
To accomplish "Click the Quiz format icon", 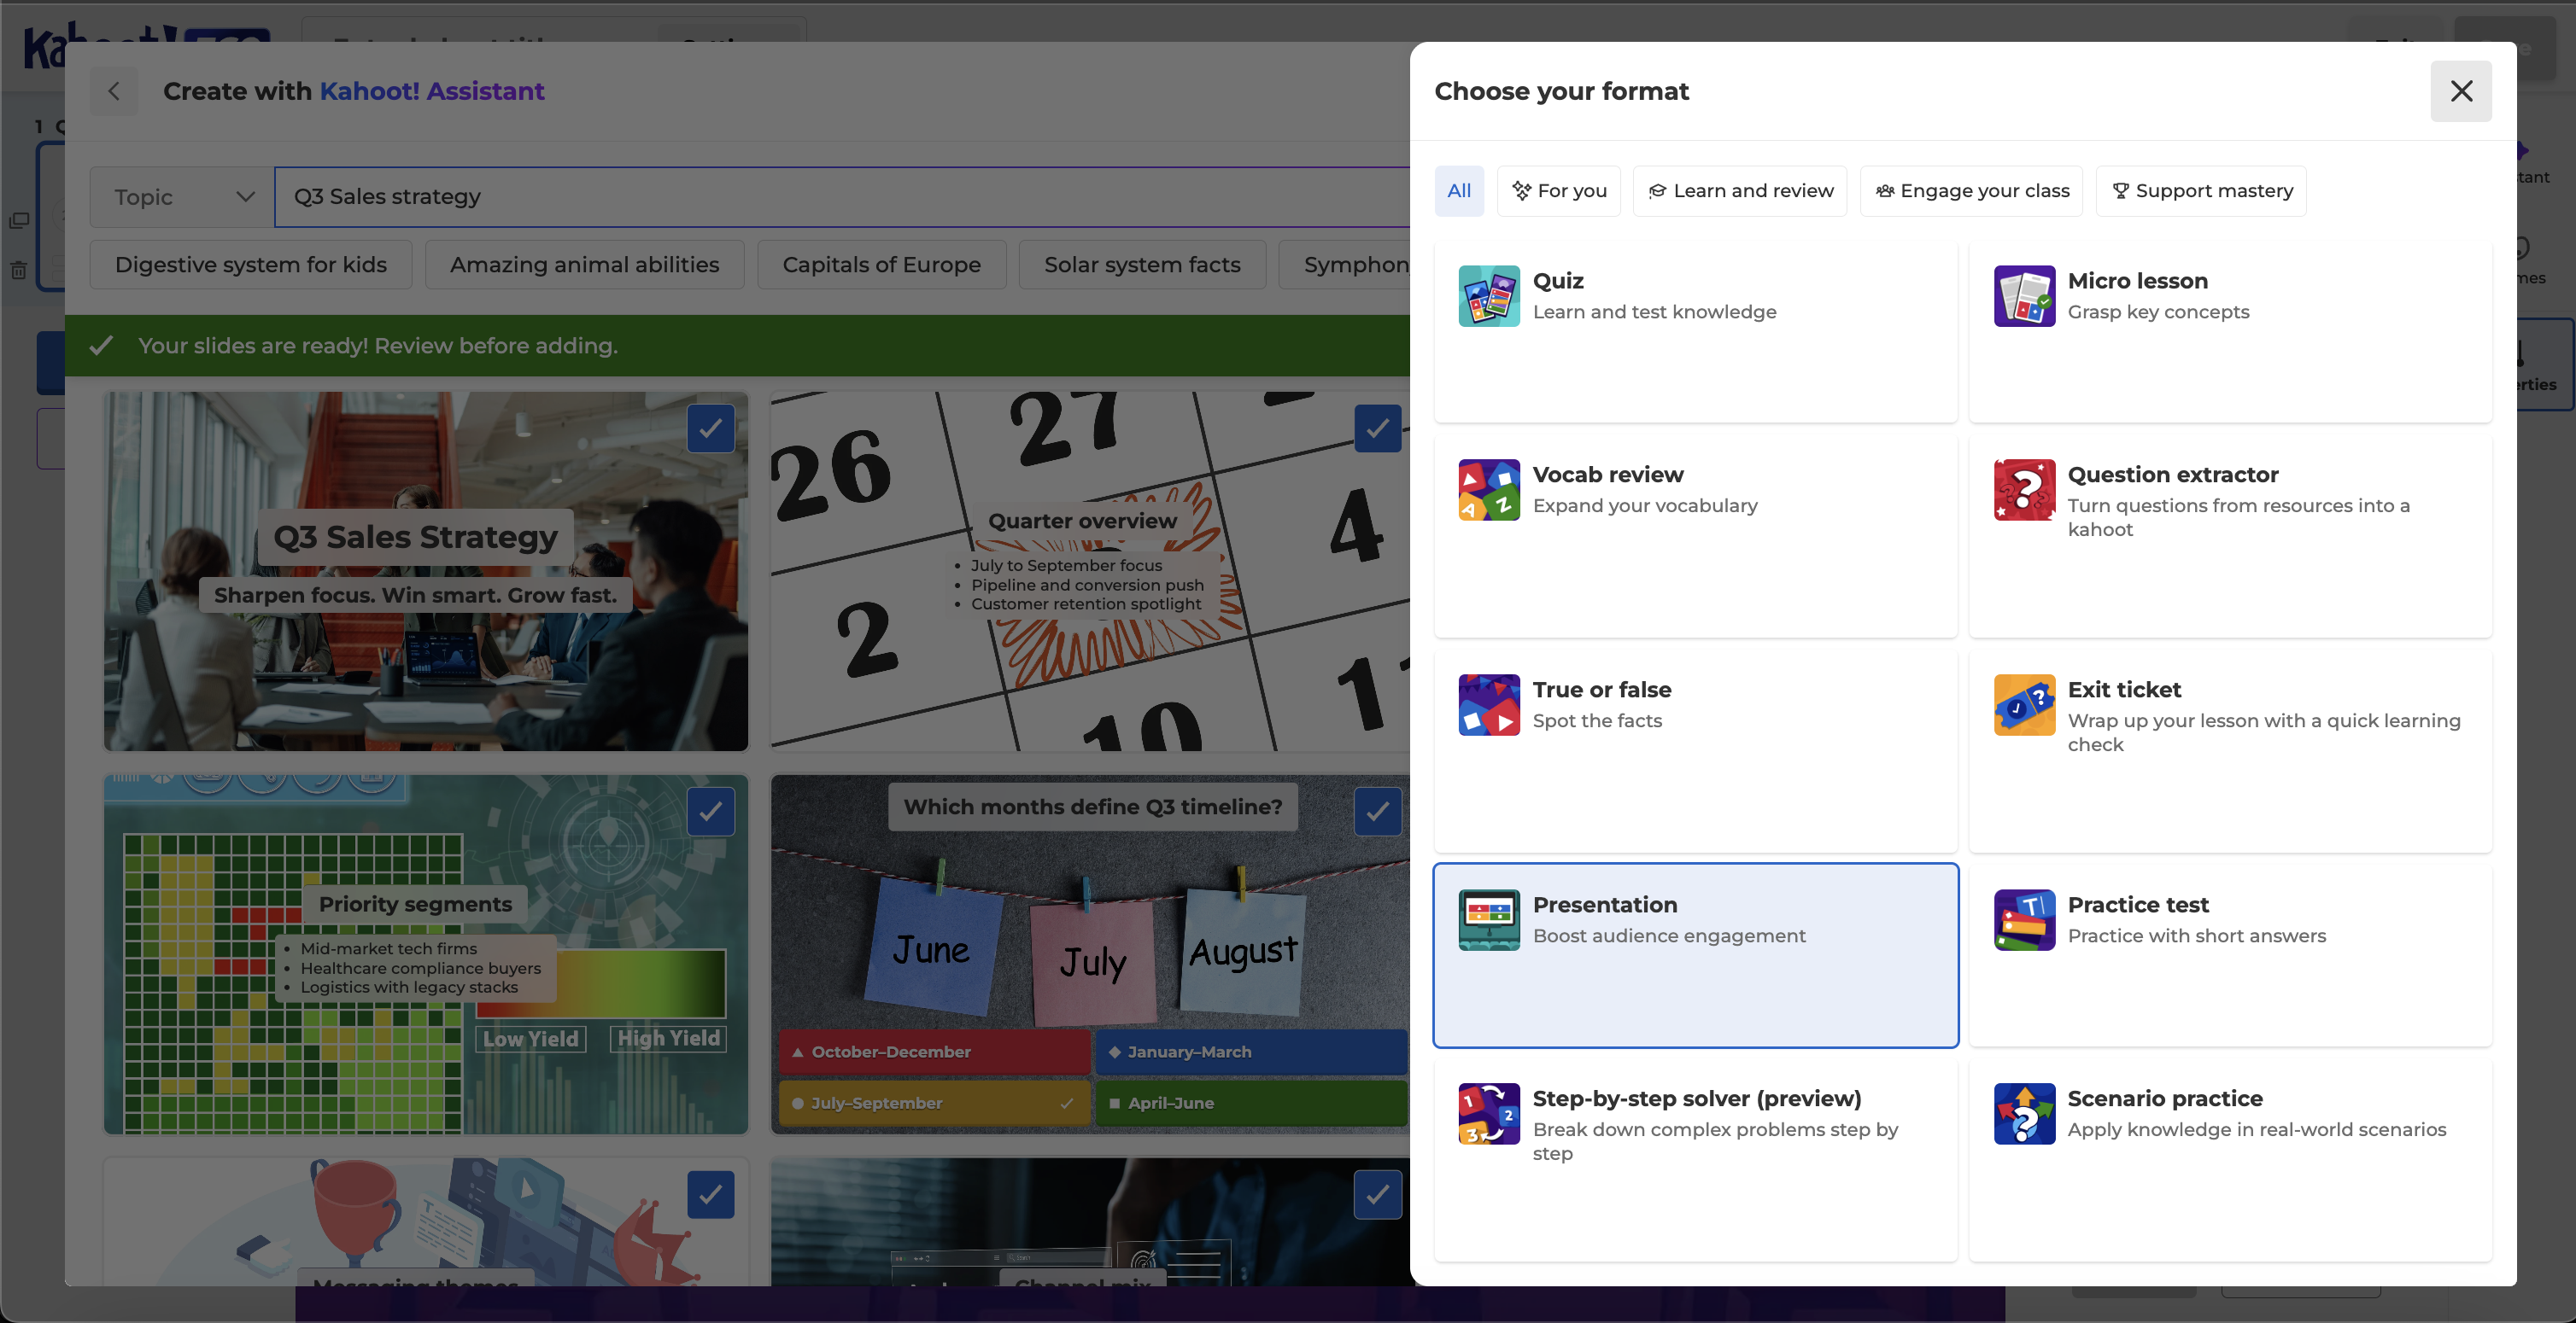I will (1488, 296).
